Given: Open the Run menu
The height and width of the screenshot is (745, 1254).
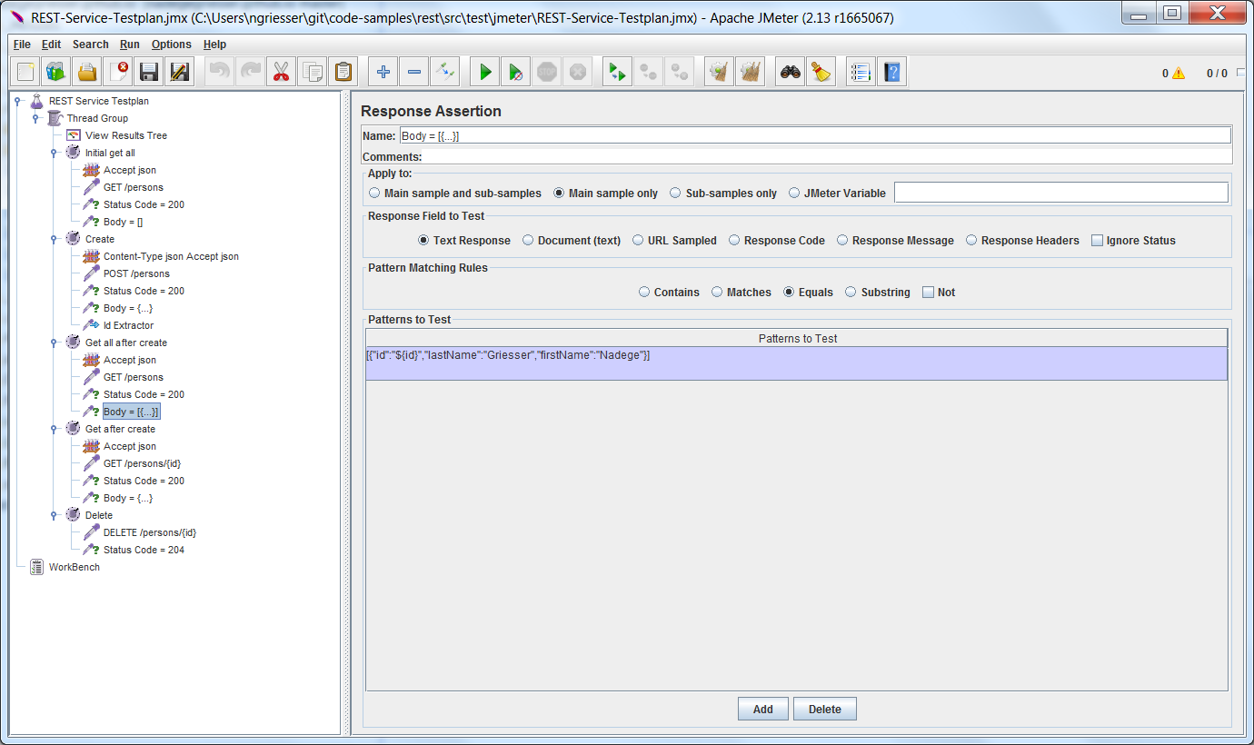Looking at the screenshot, I should [130, 45].
